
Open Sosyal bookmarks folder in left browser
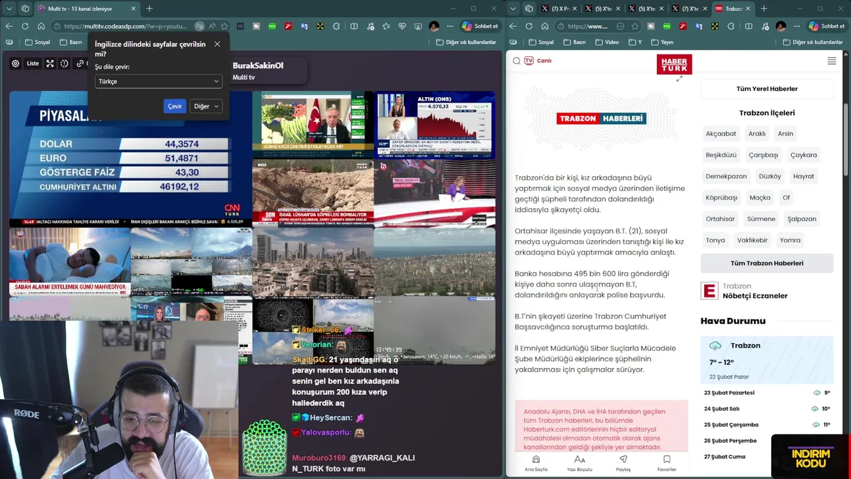point(37,42)
